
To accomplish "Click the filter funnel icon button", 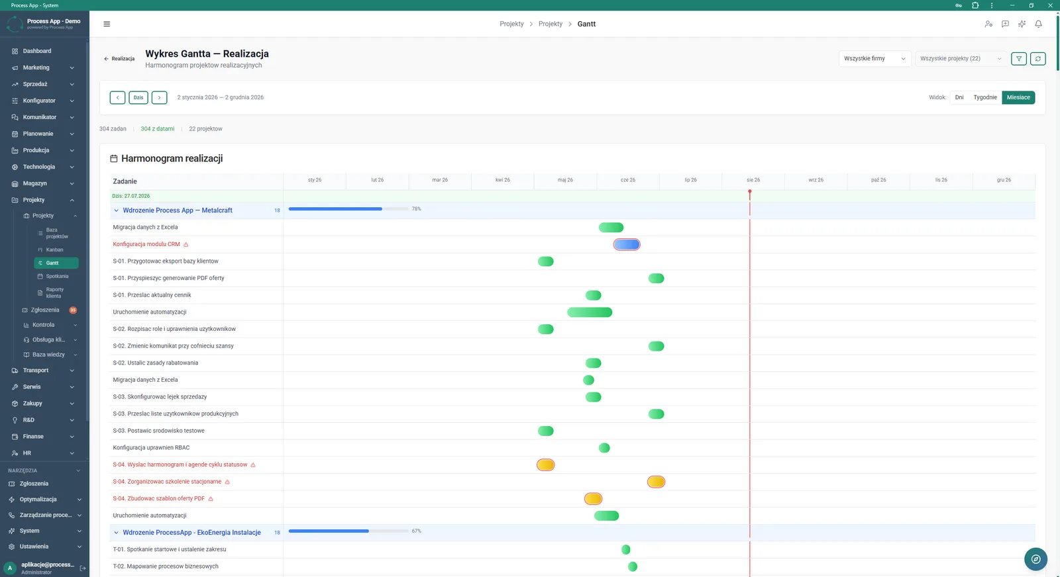I will click(1019, 59).
